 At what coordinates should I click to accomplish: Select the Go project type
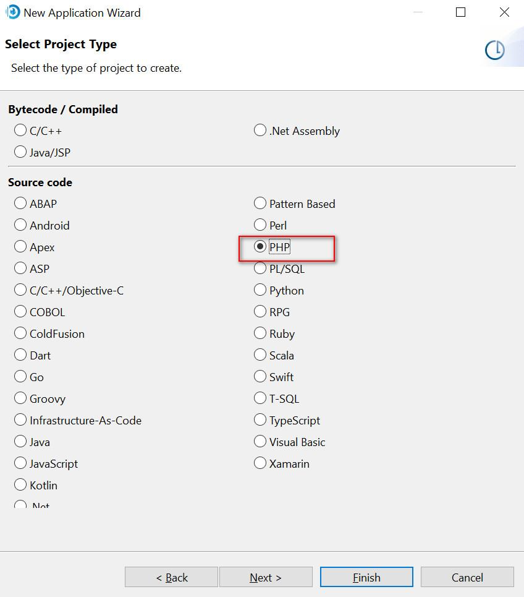19,377
